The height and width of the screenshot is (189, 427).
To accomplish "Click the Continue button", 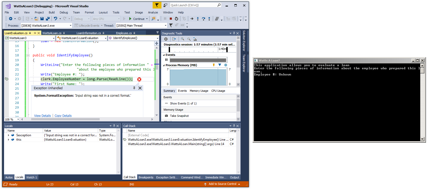I will click(x=137, y=19).
